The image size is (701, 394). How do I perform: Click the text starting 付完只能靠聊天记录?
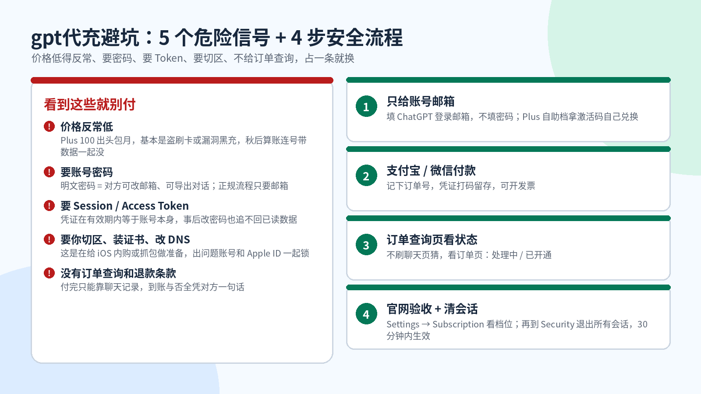point(152,287)
